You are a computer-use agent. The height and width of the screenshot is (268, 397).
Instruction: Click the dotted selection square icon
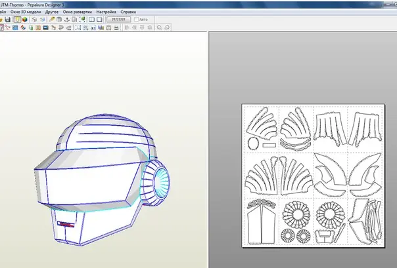[x=78, y=28]
